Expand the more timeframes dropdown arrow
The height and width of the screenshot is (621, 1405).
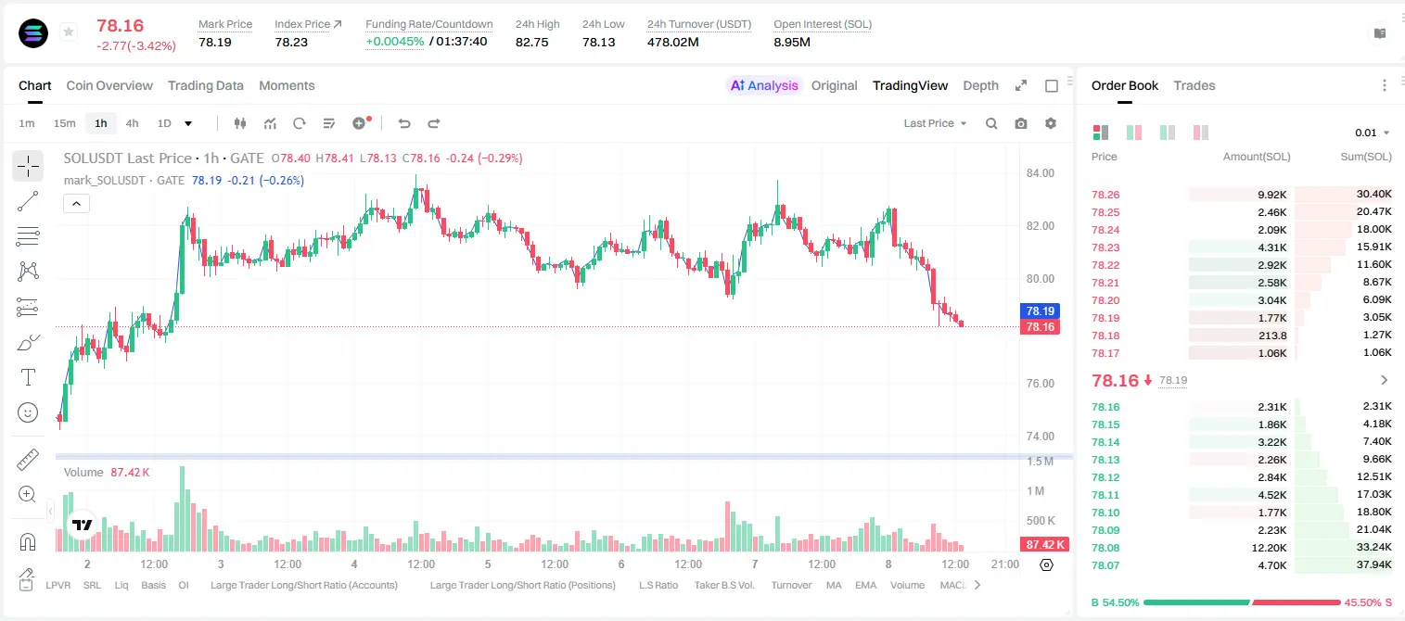[188, 123]
